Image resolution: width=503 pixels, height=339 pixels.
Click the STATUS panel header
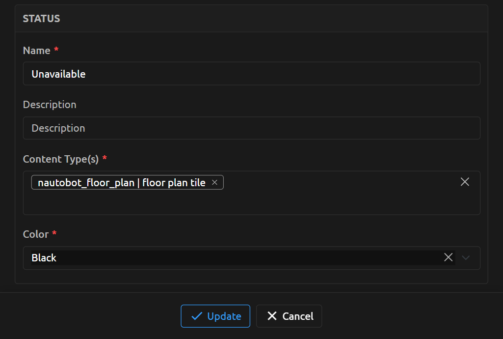41,19
